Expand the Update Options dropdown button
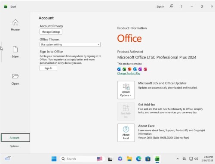The width and height of the screenshot is (215, 164). coord(126,90)
